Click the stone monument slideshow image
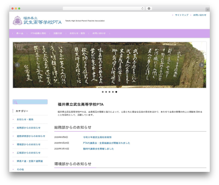This screenshot has width=219, height=185. click(x=109, y=65)
